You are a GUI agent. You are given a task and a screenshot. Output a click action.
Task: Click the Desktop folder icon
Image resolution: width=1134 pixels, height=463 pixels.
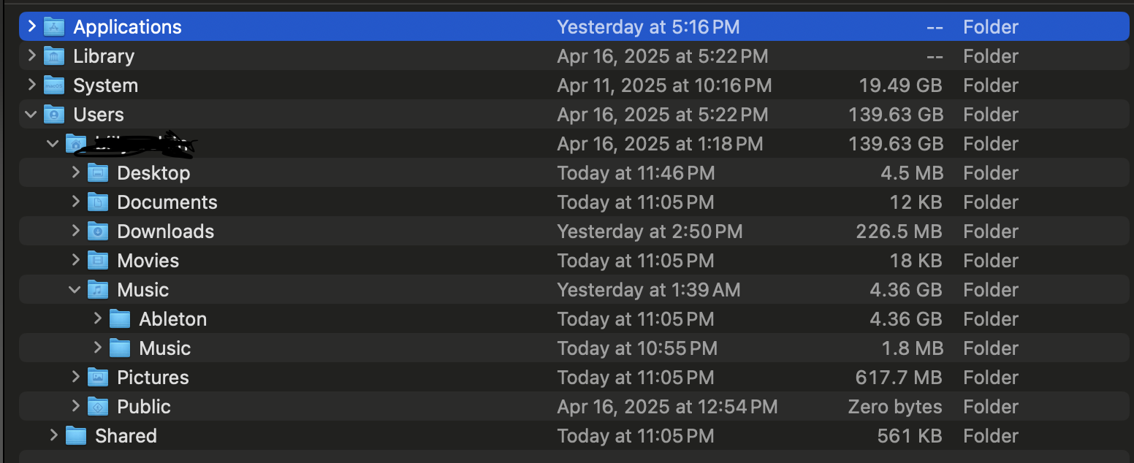(x=98, y=173)
